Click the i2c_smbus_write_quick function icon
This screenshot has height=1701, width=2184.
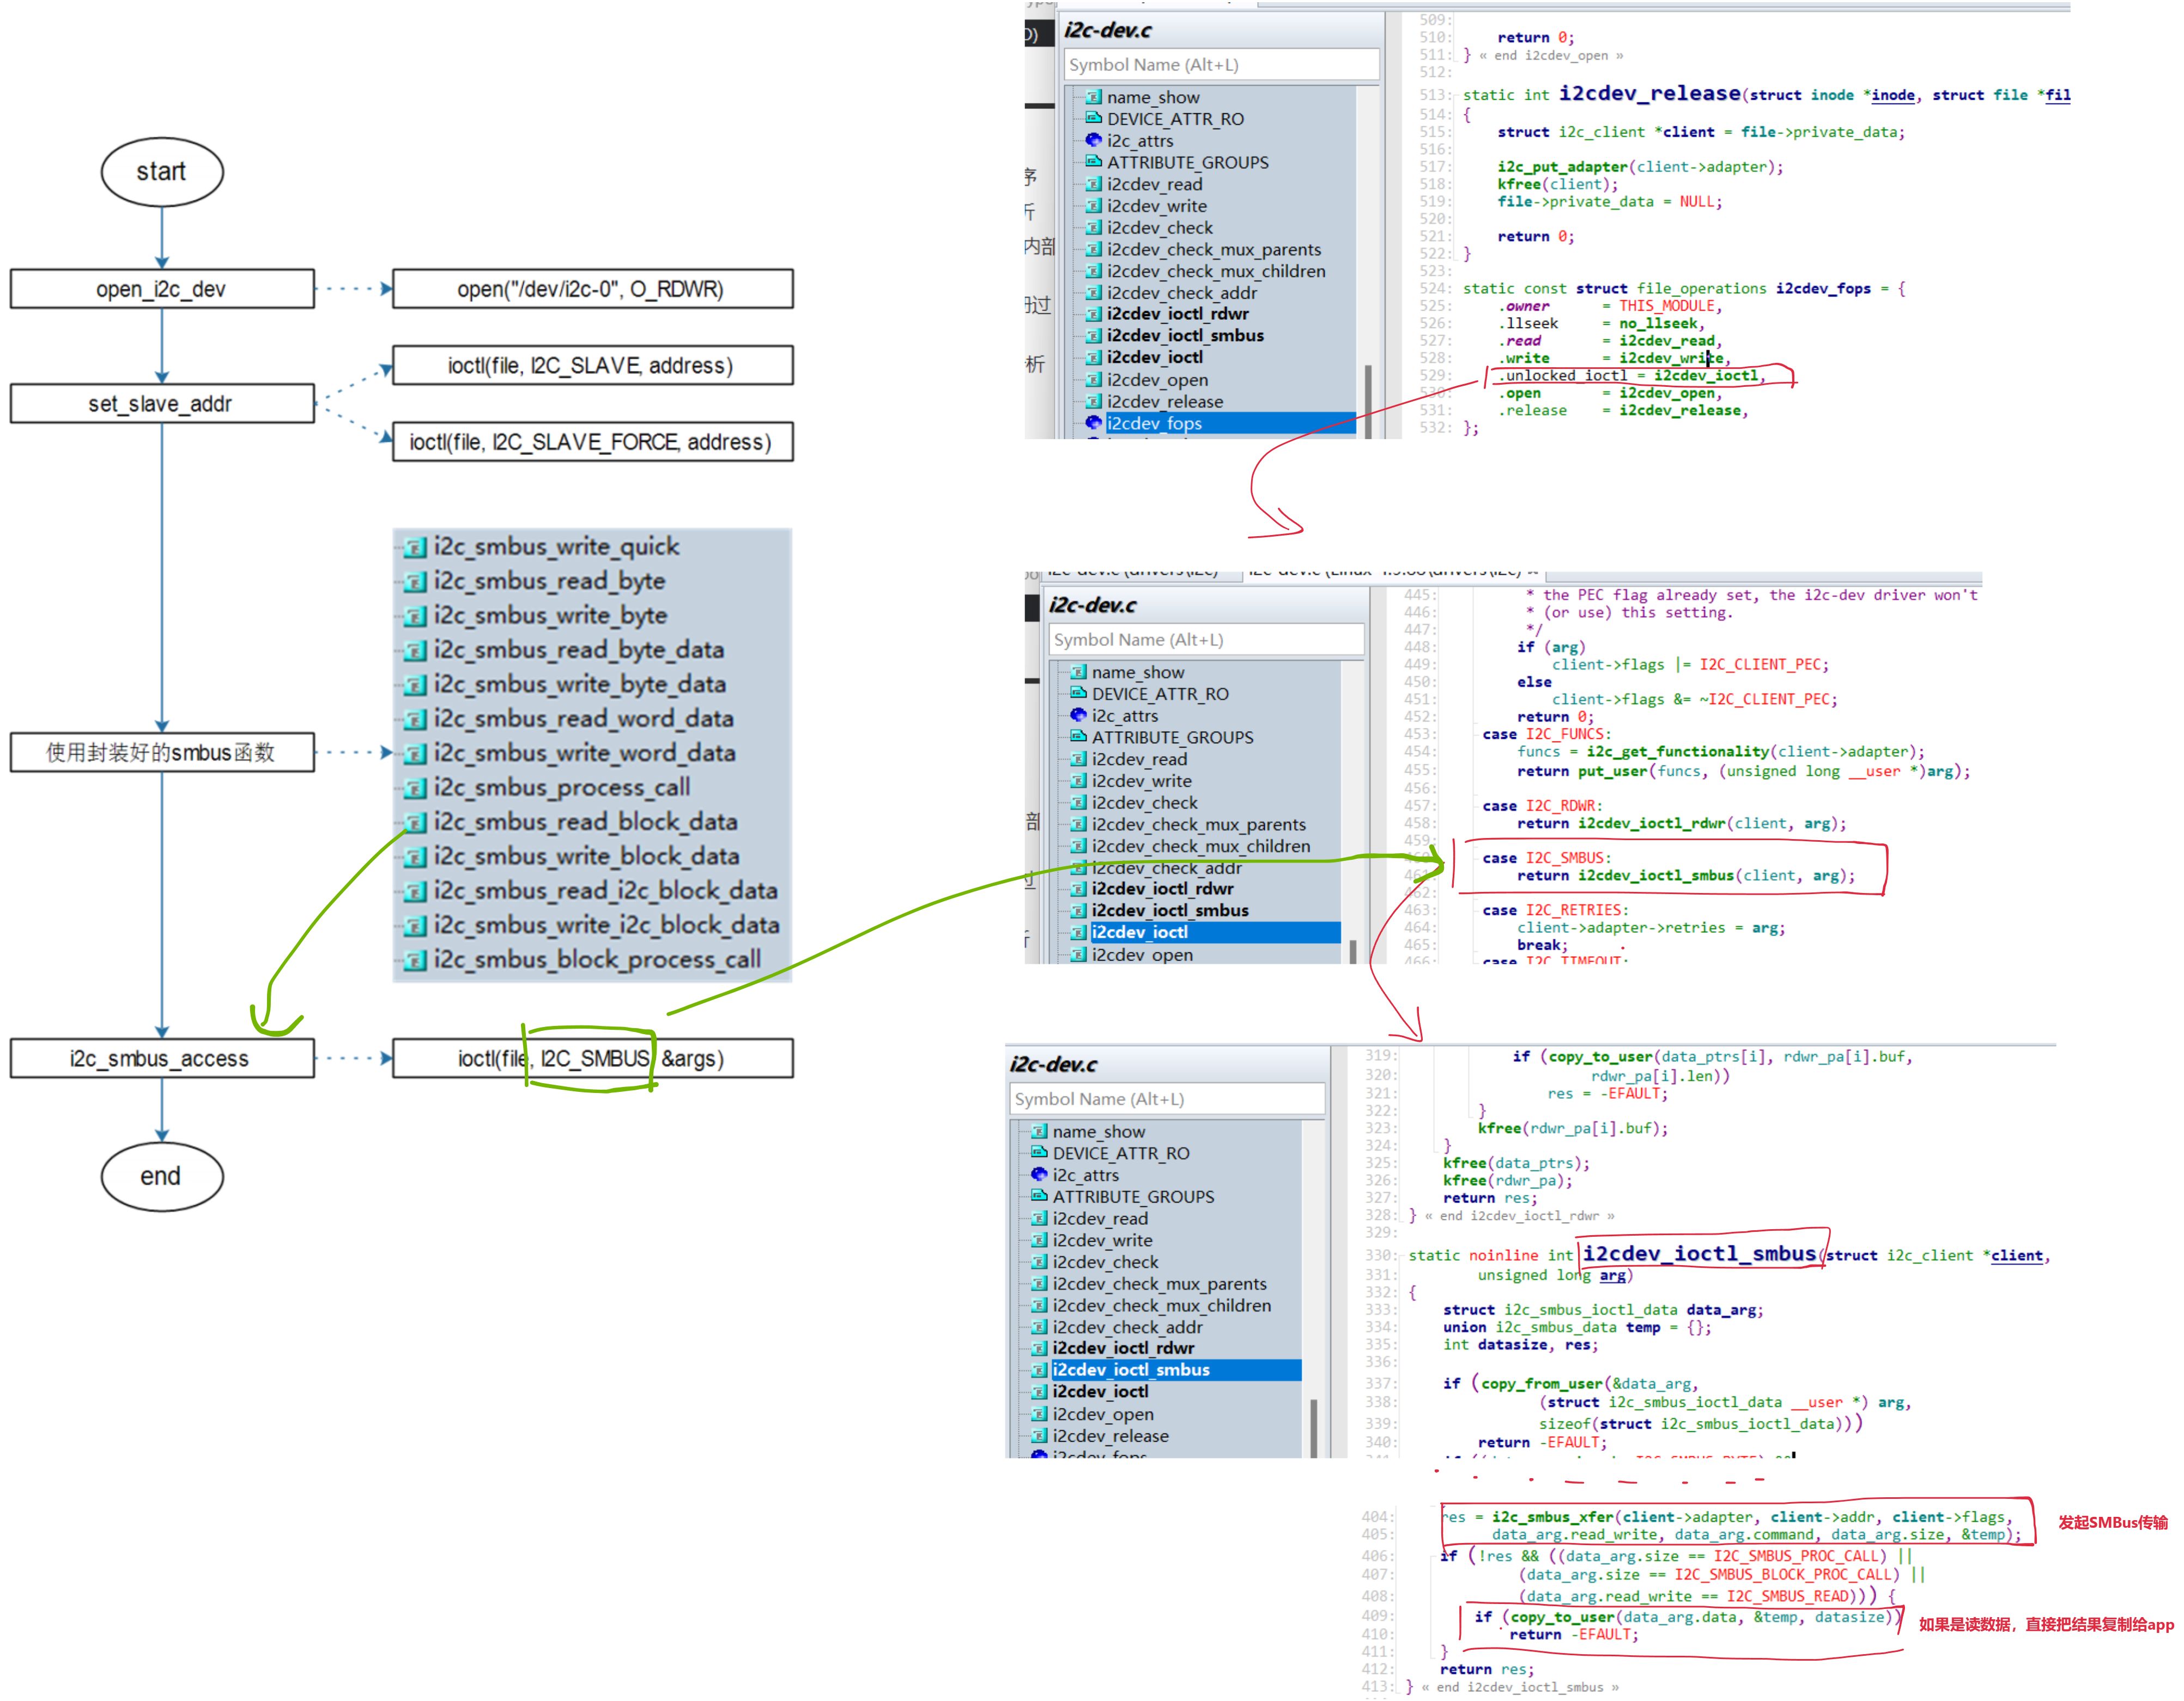click(x=415, y=548)
